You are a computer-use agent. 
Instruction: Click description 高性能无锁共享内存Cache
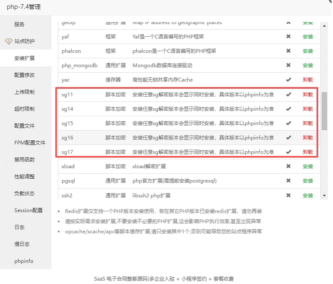[x=162, y=80]
